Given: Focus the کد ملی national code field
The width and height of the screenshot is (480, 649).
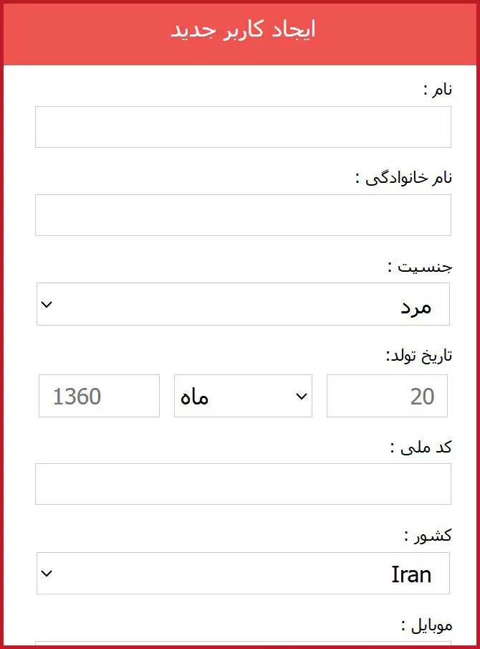Looking at the screenshot, I should click(243, 484).
